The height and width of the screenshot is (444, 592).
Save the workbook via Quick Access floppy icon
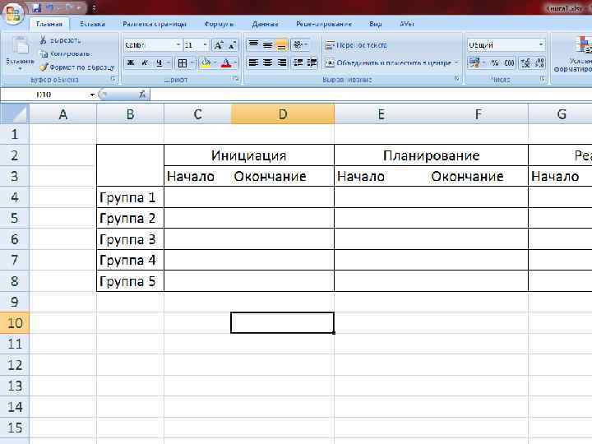click(x=37, y=7)
